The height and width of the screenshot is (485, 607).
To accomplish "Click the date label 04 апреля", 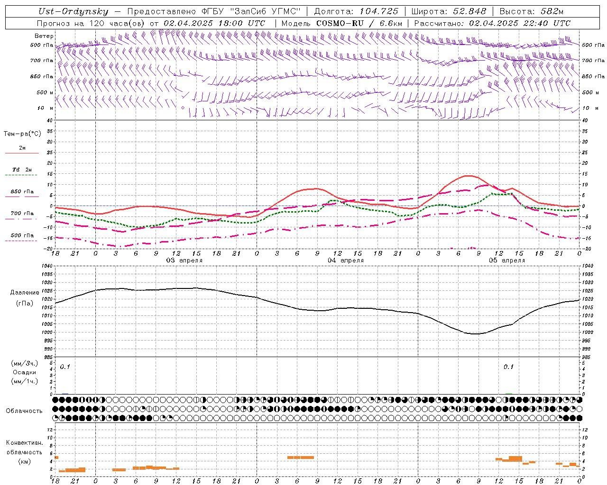I will [346, 260].
